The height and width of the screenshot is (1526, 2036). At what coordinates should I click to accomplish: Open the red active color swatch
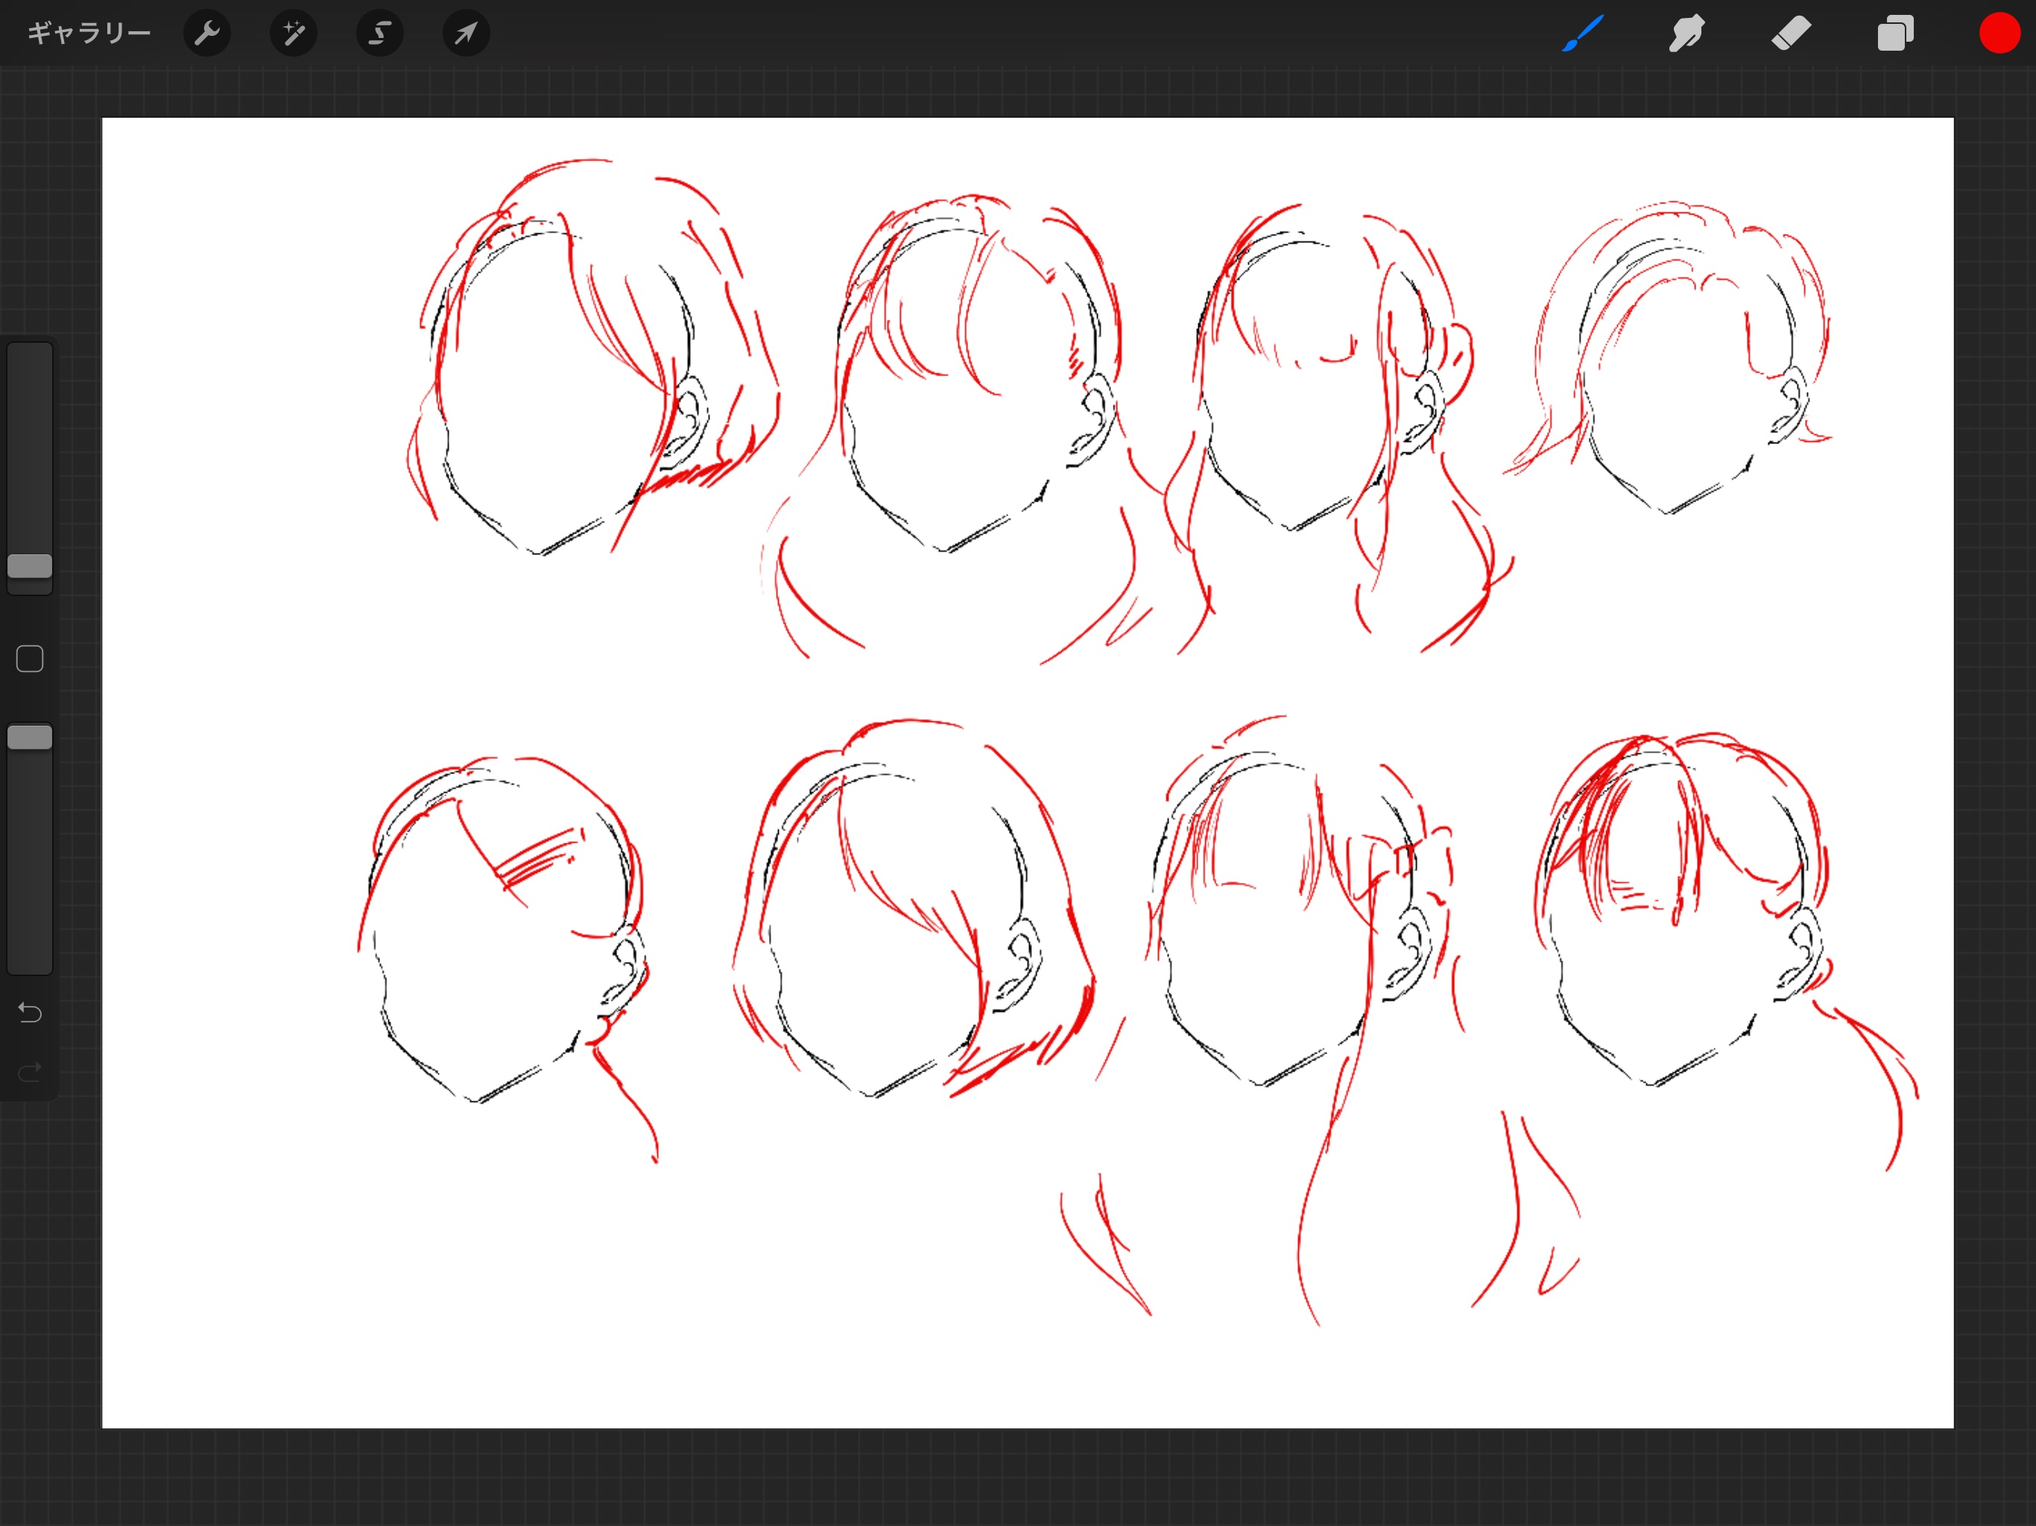tap(1999, 34)
